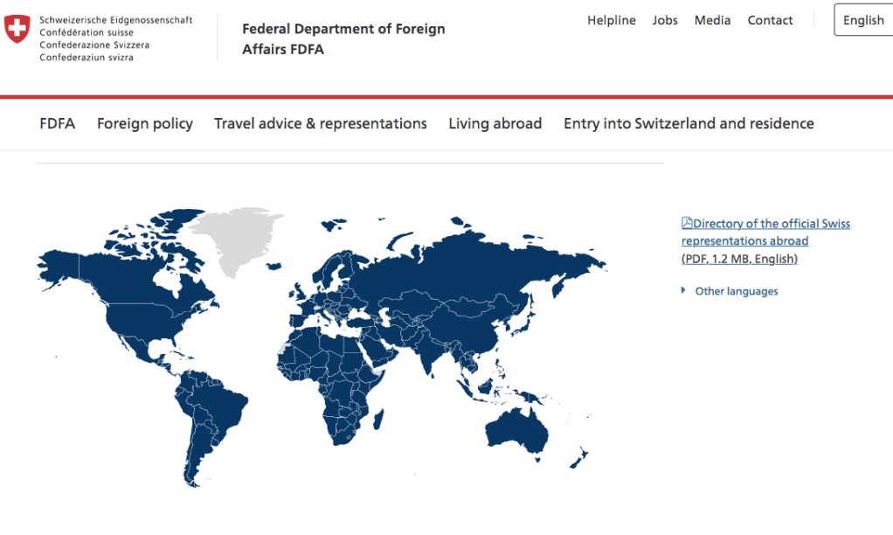Viewport: 893px width, 535px height.
Task: Select Australia on the world map
Action: (x=517, y=429)
